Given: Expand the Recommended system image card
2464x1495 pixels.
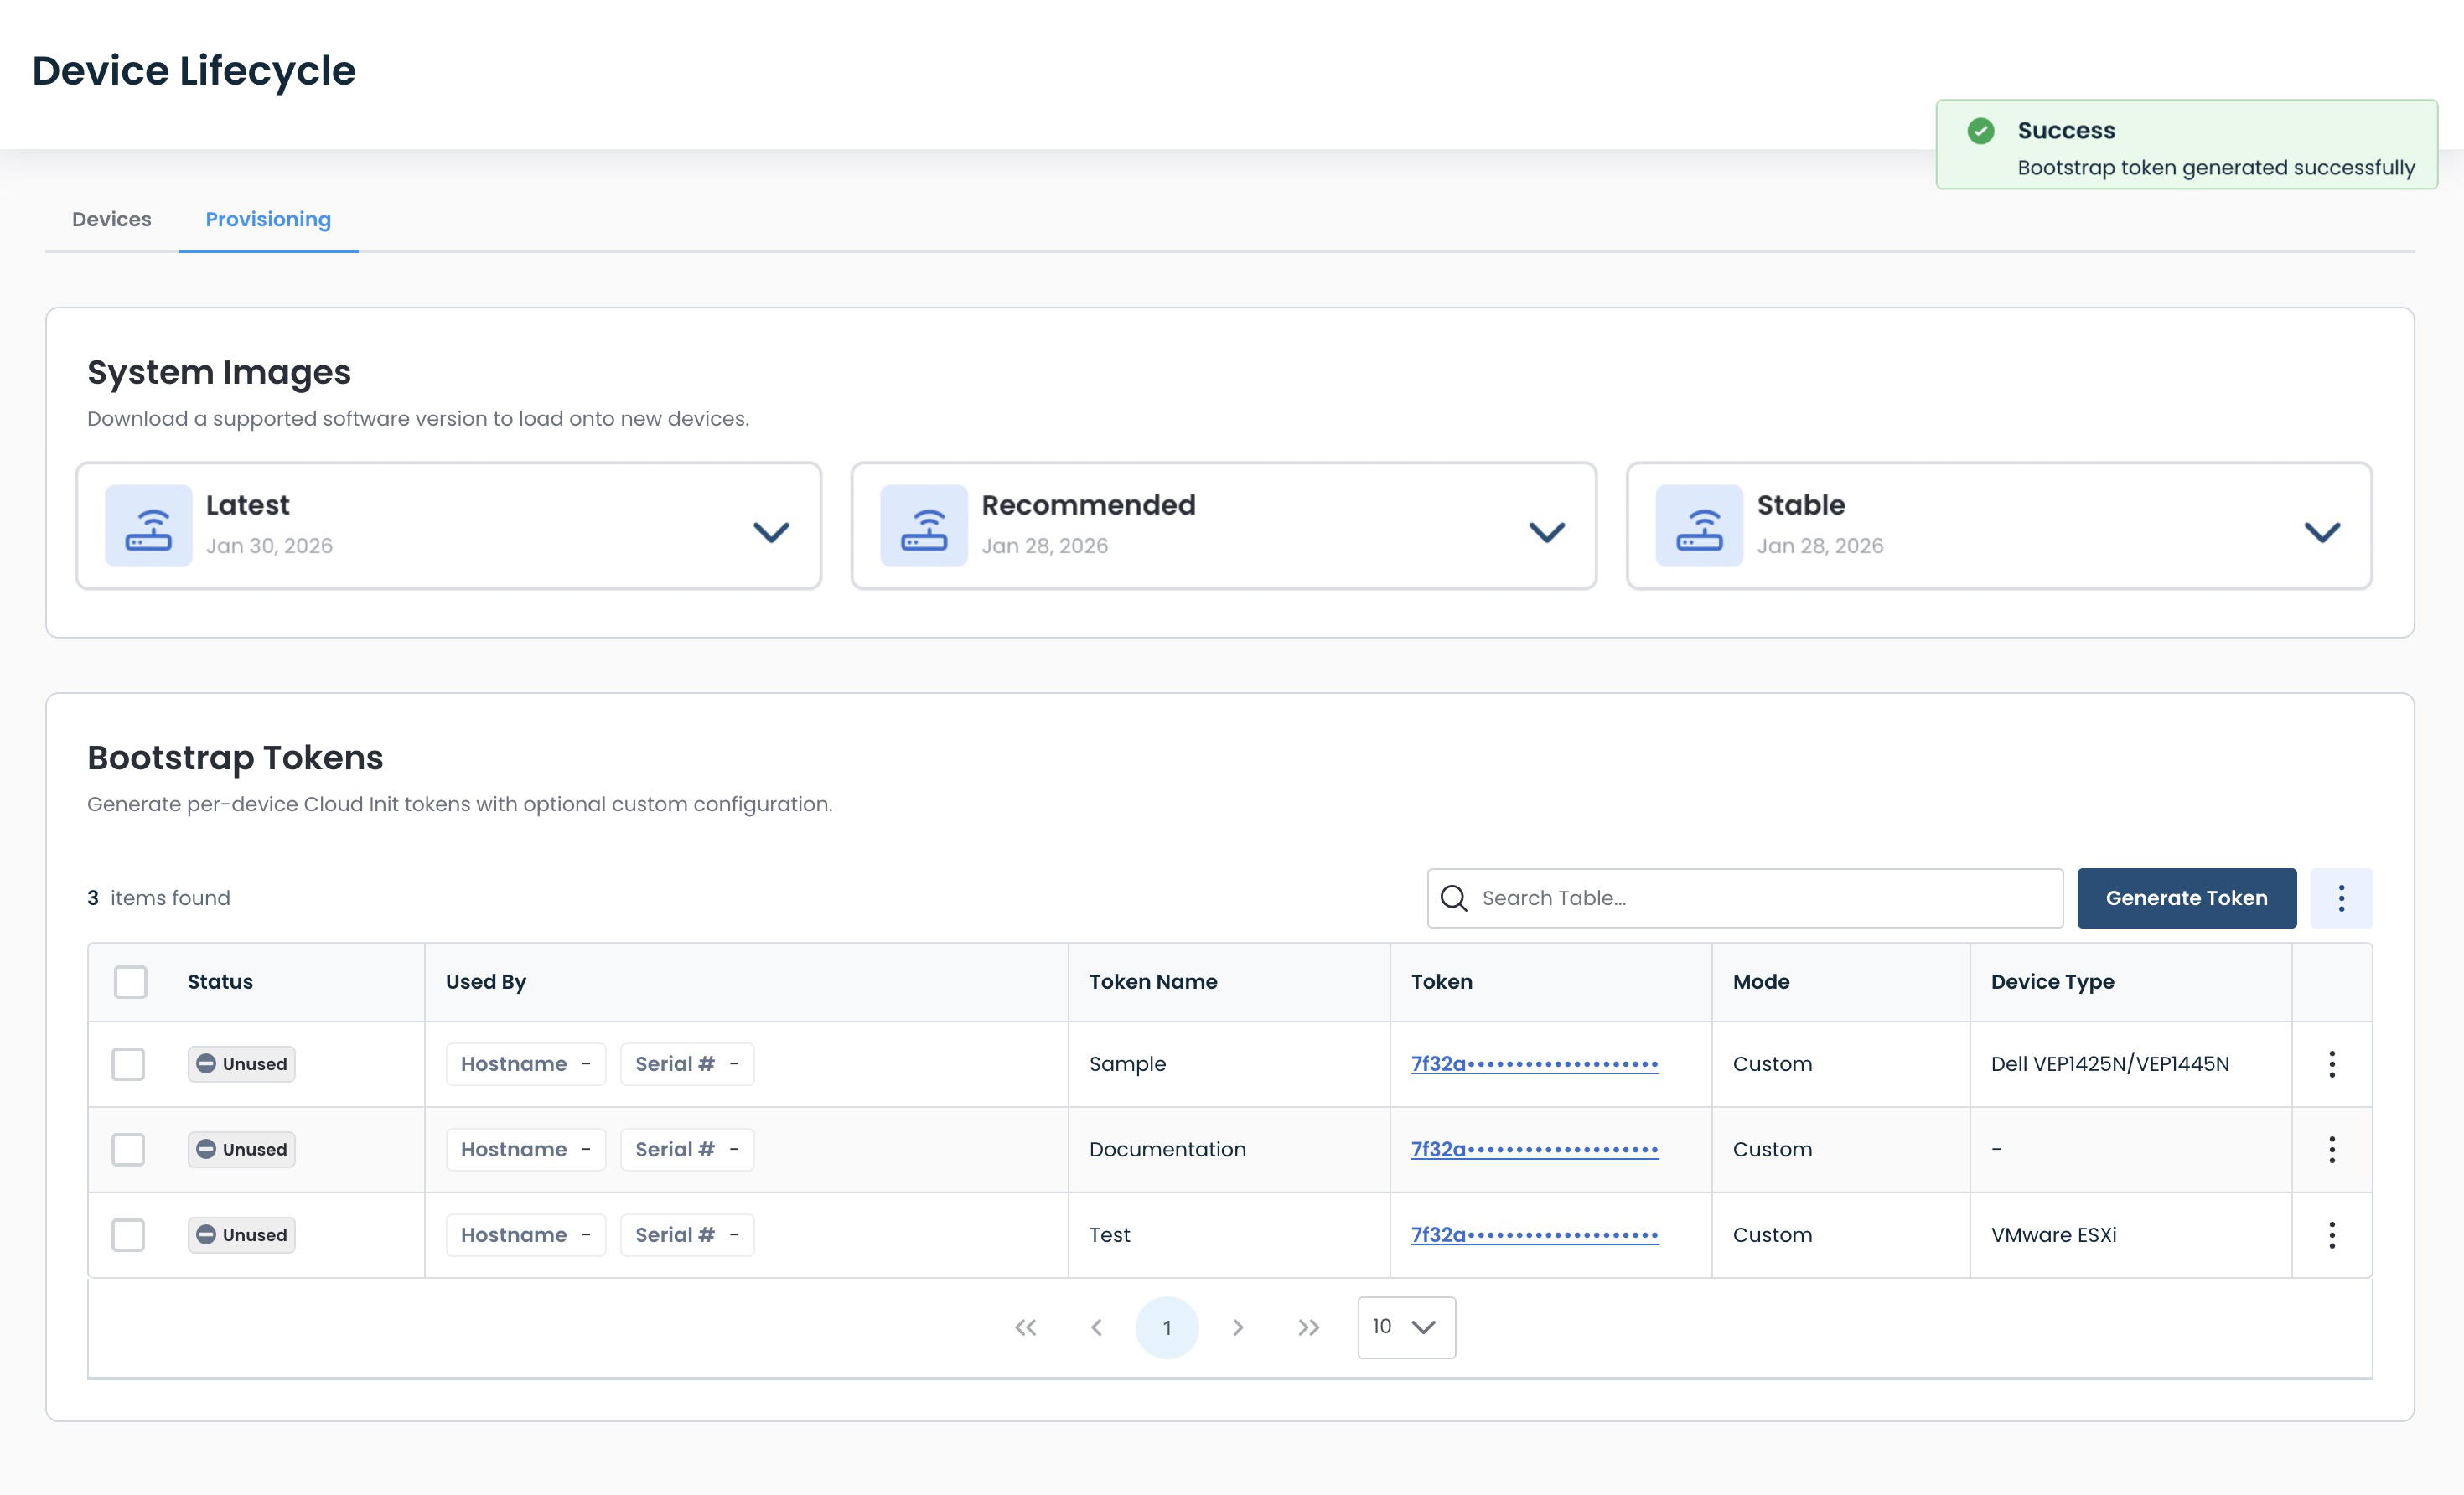Looking at the screenshot, I should click(1546, 531).
